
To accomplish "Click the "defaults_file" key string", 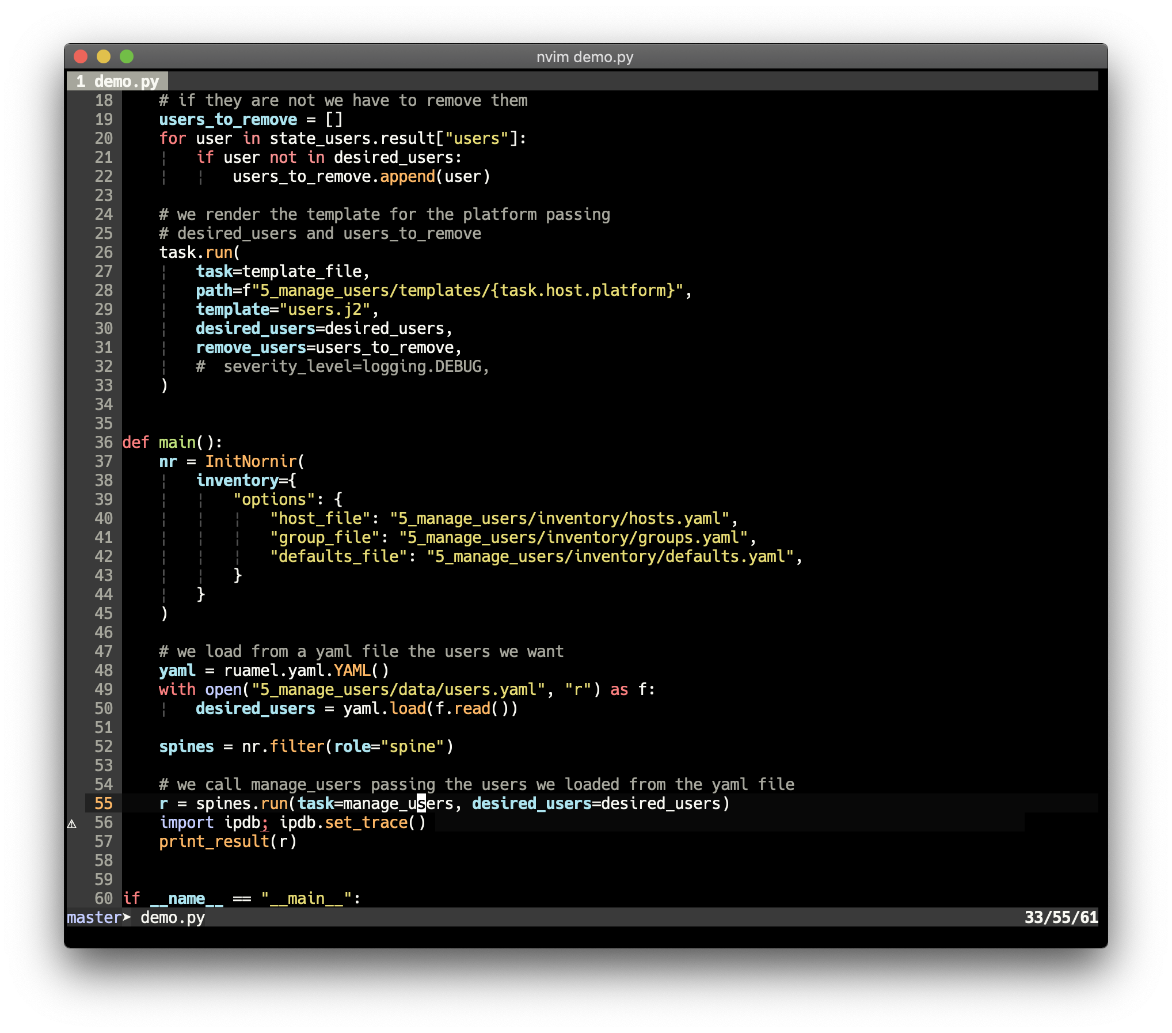I will point(338,556).
